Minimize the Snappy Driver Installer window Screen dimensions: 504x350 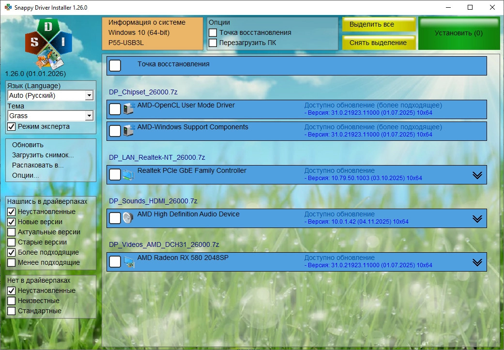[448, 7]
